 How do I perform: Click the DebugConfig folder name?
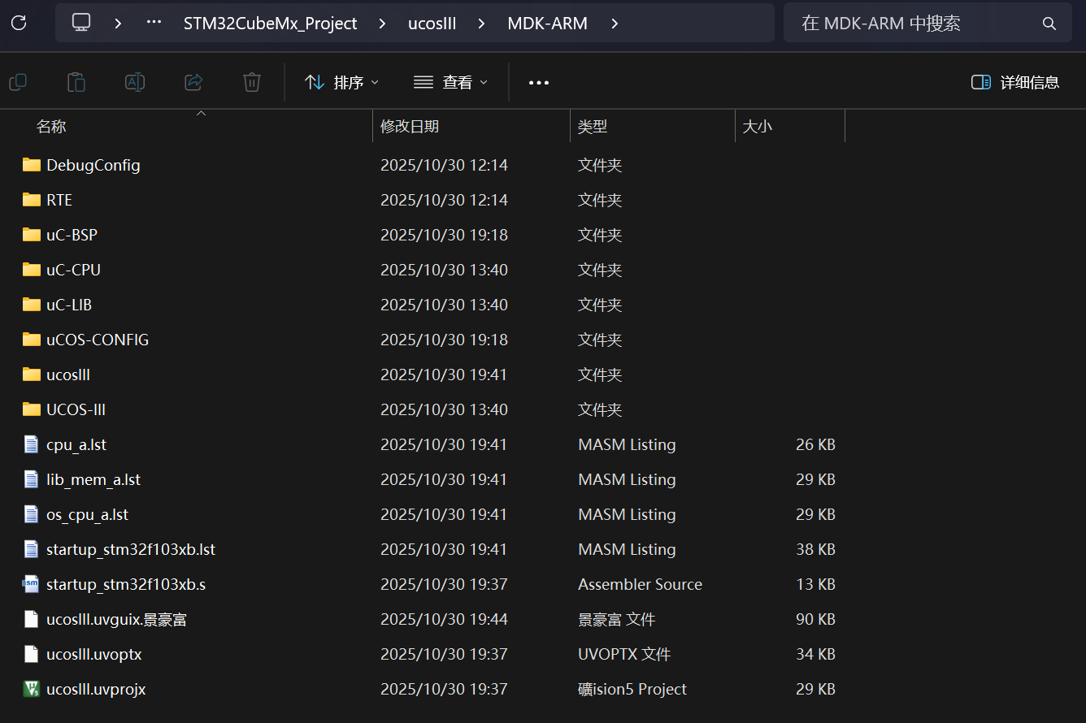click(93, 165)
